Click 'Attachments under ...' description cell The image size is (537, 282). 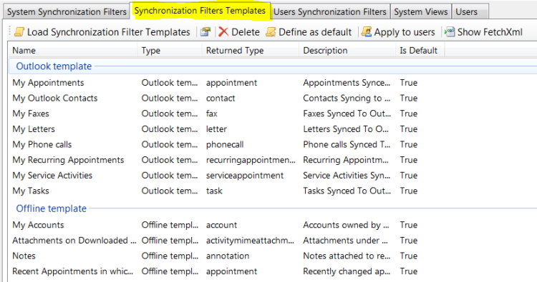pyautogui.click(x=345, y=241)
